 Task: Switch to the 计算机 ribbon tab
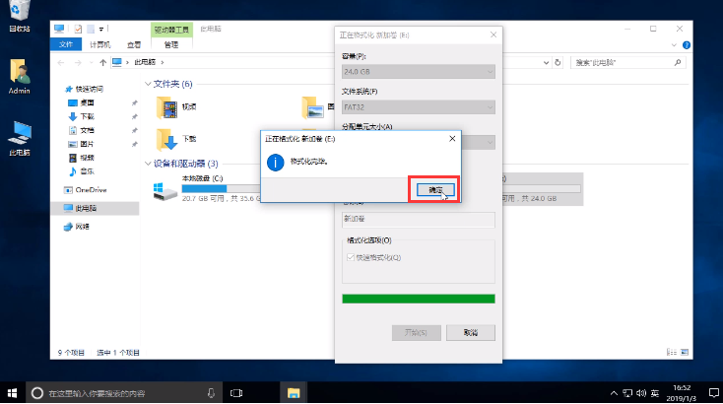pos(99,44)
